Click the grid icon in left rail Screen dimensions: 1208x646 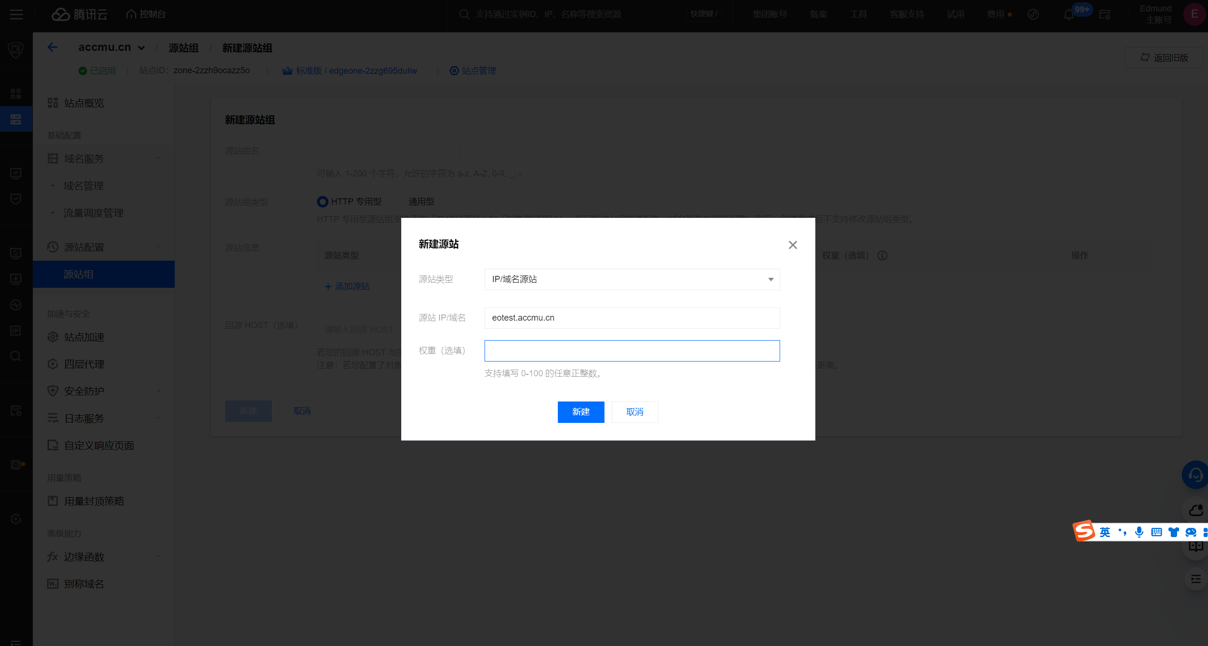click(16, 93)
